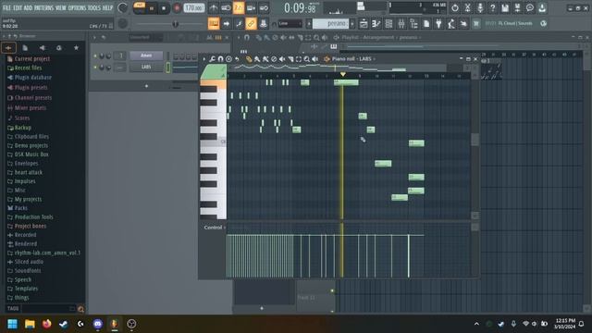
Task: Toggle typing keyboard to piano button
Action: point(214,23)
